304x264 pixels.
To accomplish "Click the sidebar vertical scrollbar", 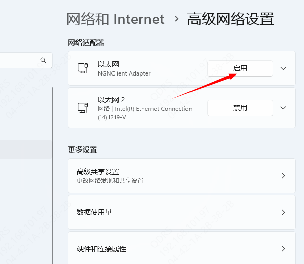I will (52, 175).
